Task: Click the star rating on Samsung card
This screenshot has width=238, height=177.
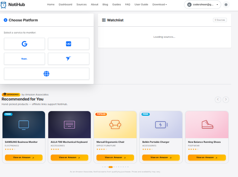Action: coord(10,149)
